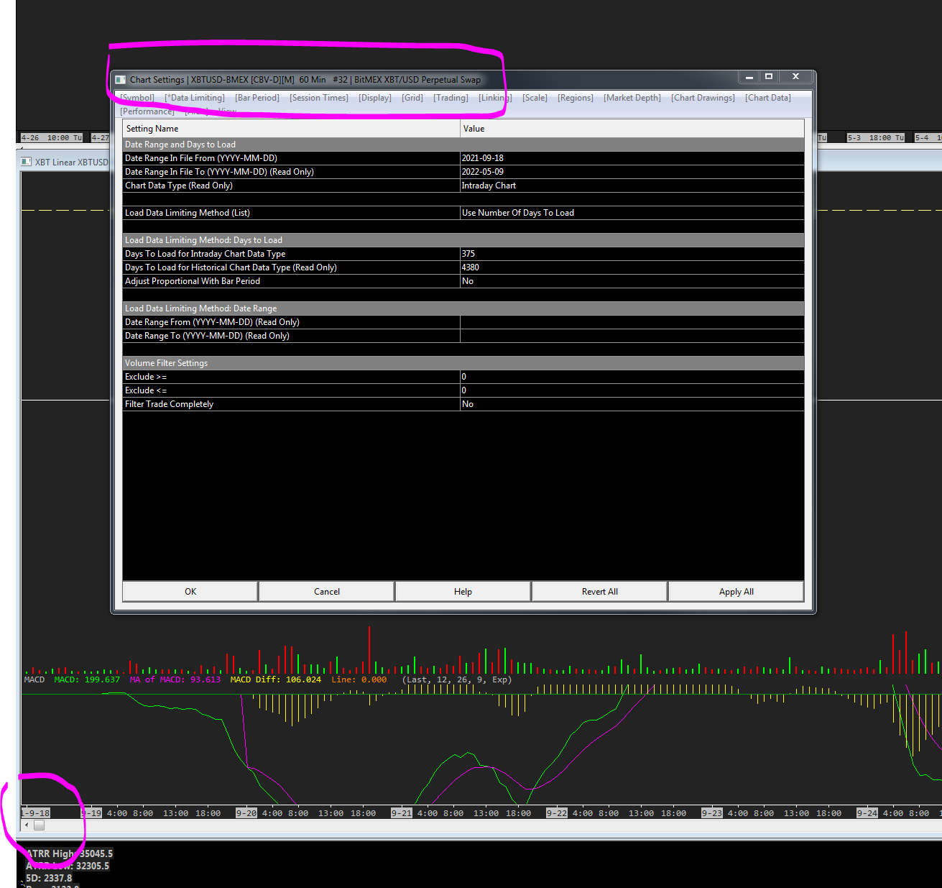
Task: Open Help for Chart Settings
Action: (x=463, y=592)
